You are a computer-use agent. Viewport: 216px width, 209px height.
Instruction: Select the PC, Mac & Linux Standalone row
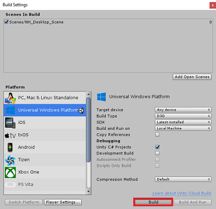(45, 98)
